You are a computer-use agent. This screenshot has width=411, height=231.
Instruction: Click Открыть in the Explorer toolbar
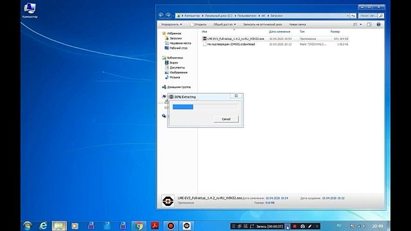198,24
